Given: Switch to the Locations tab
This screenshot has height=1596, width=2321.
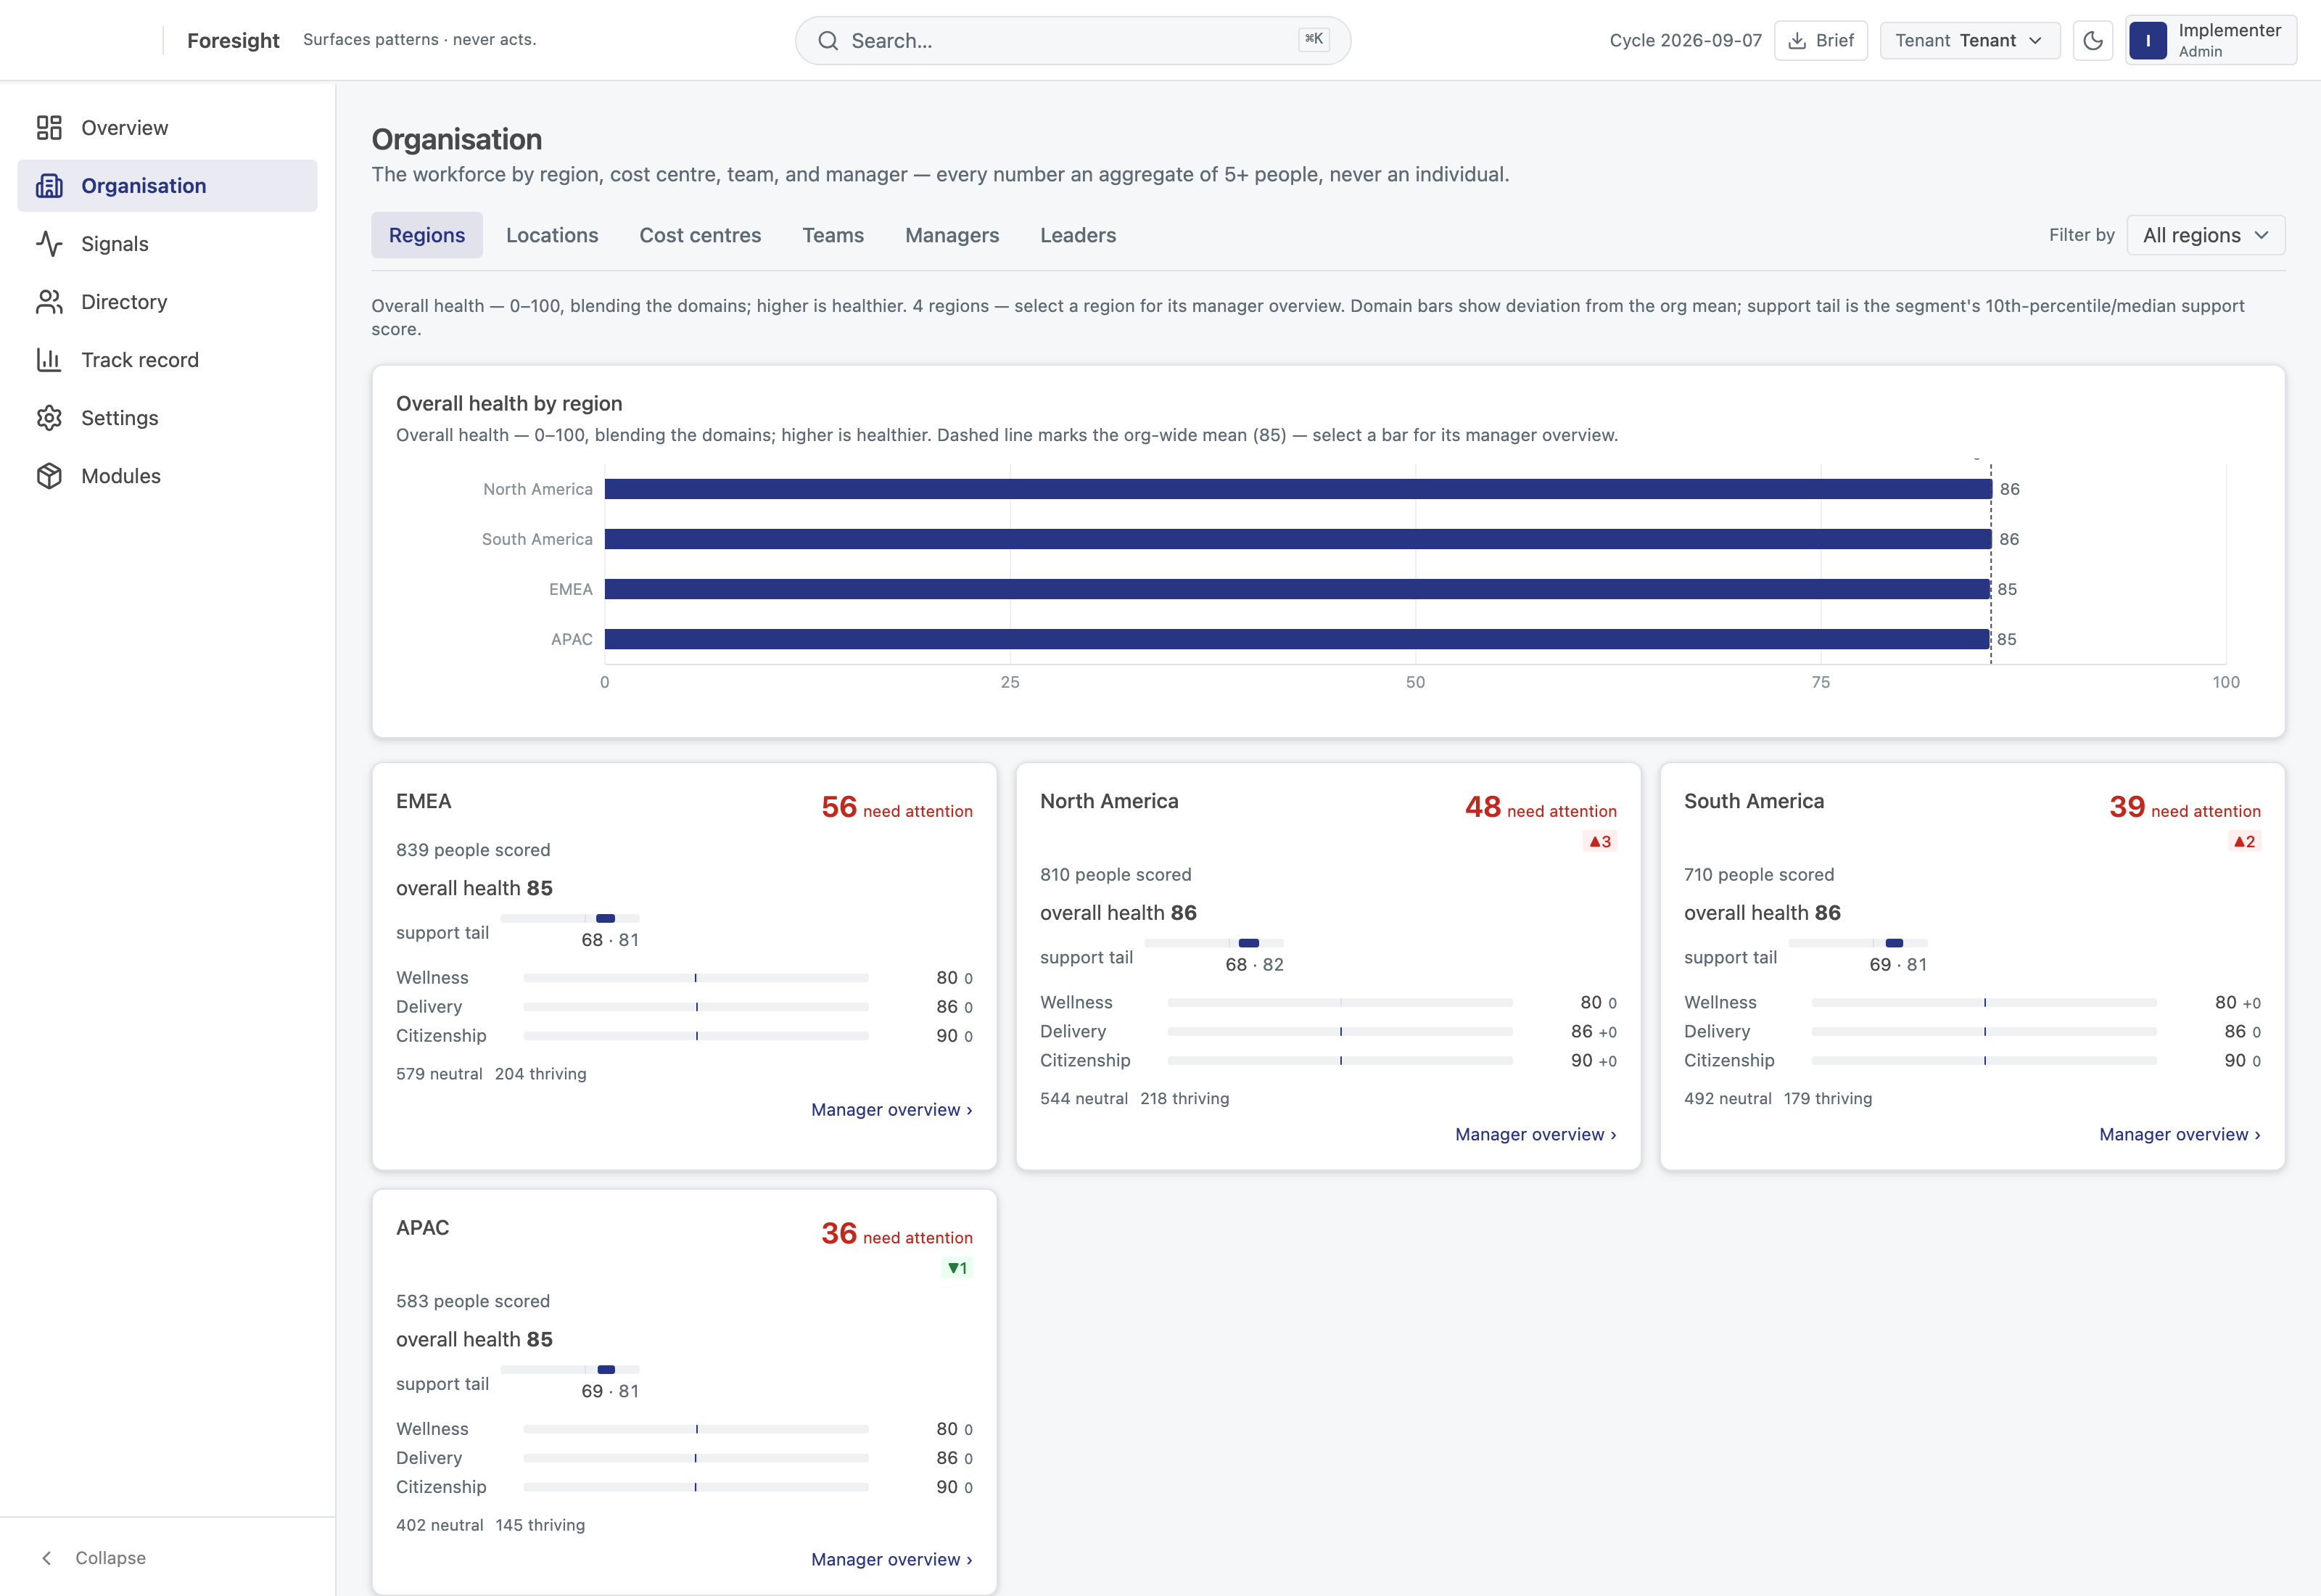Looking at the screenshot, I should coord(552,235).
